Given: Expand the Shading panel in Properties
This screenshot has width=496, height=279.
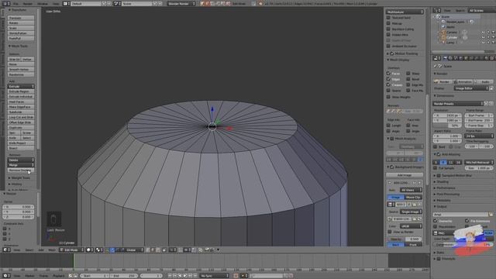Looking at the screenshot, I should pos(443,182).
